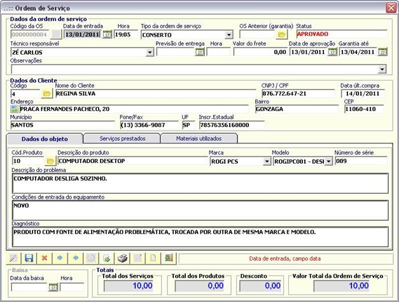Click the Data de entrada date field
399x302 pixels.
coord(82,34)
